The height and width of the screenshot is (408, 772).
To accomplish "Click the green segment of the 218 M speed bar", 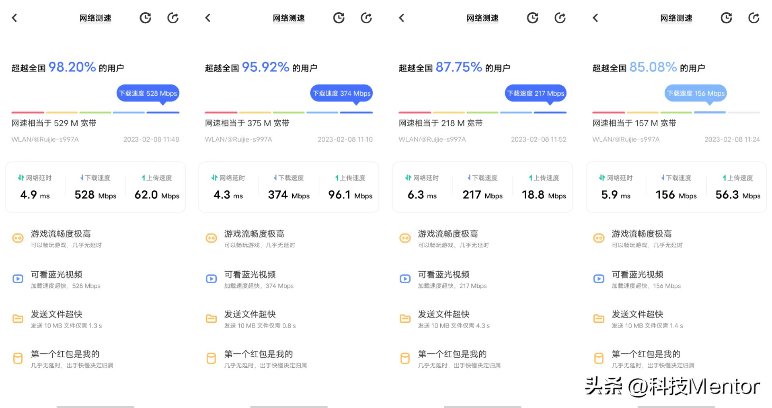I will 482,112.
